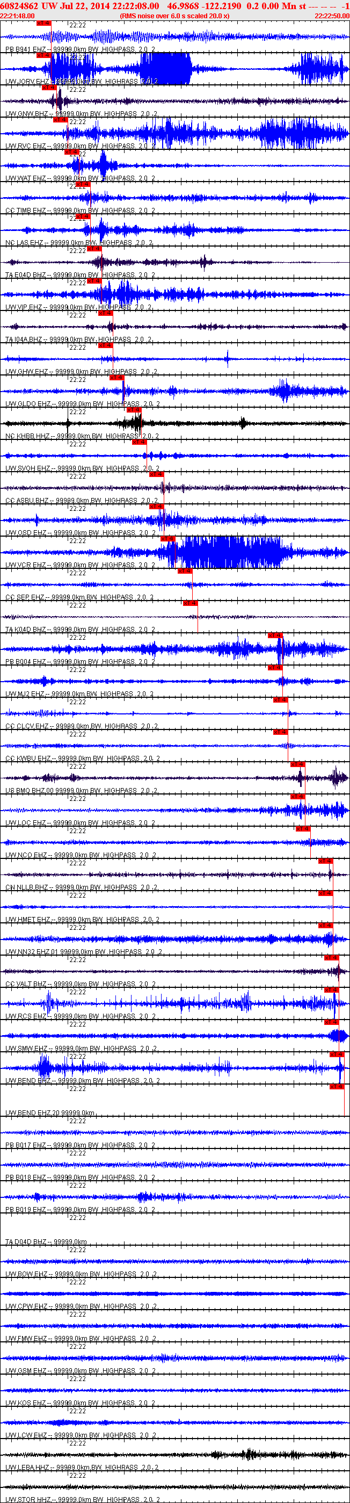Click red pick flag on TA K04D trace
The image size is (350, 1503).
(190, 603)
